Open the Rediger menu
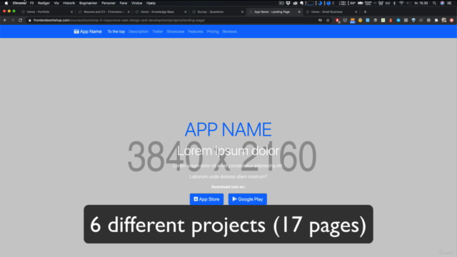Viewport: 457px width, 257px height. point(44,3)
